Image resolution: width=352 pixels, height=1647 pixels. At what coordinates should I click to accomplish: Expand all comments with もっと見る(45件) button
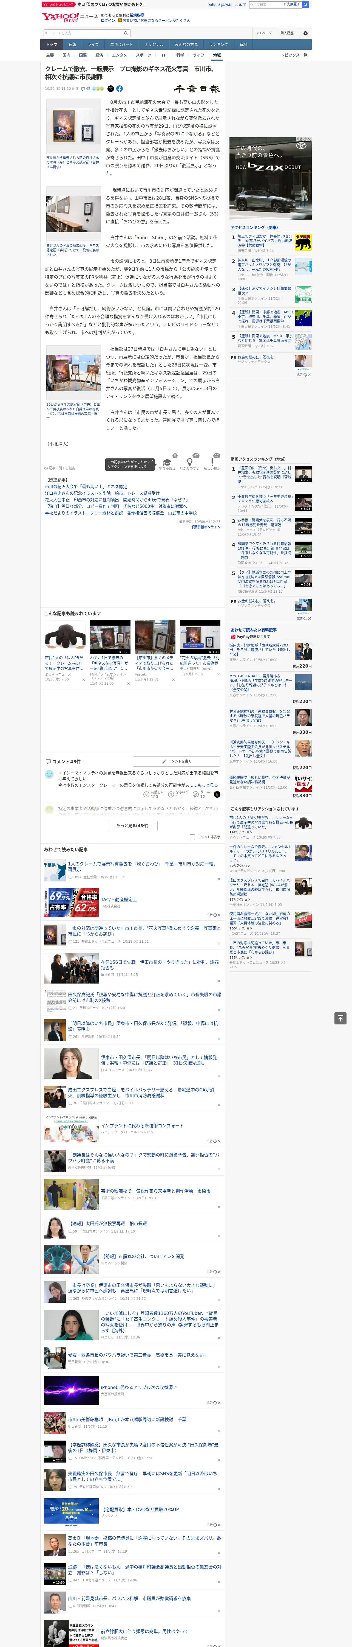click(x=132, y=825)
